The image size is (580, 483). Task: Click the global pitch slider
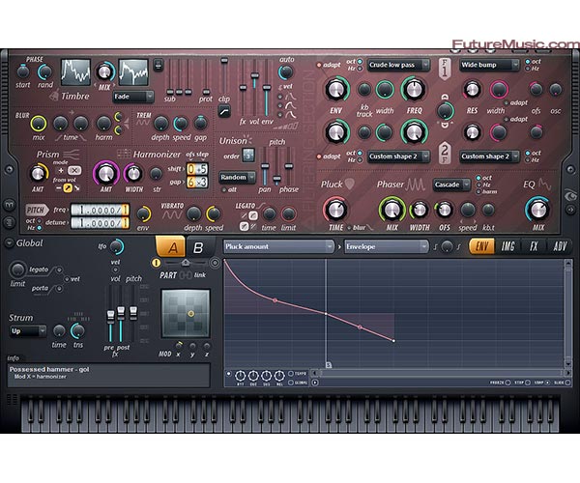[x=133, y=313]
